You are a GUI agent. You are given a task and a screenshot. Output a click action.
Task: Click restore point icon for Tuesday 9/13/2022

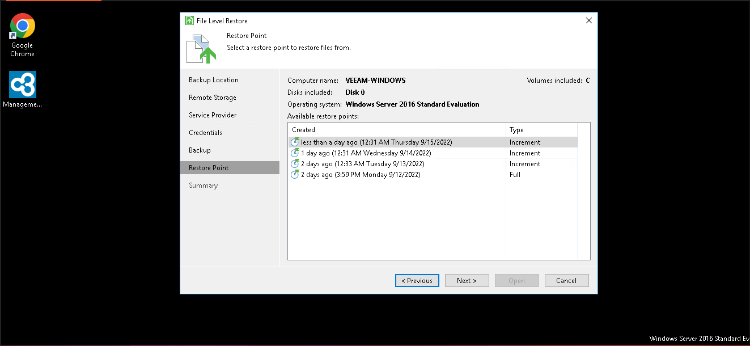pyautogui.click(x=295, y=164)
